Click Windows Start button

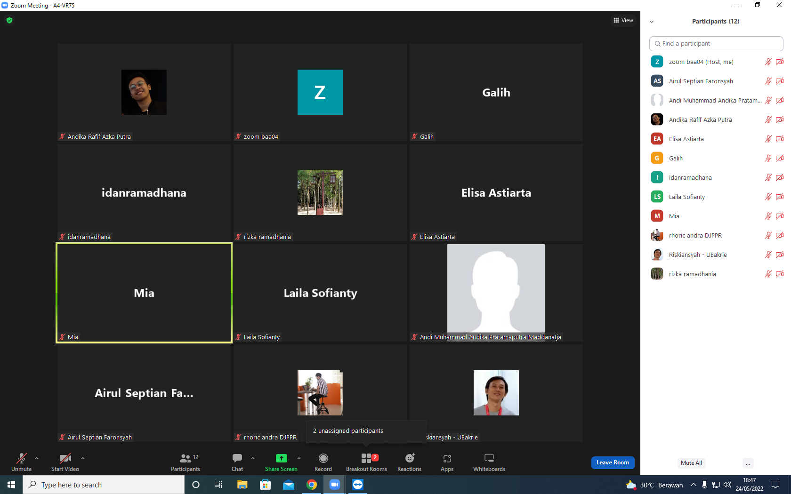coord(11,485)
